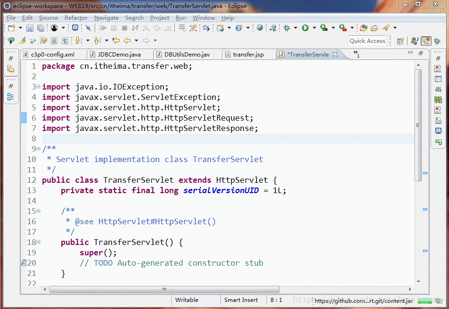Toggle Block Selection Mode

click(54, 41)
